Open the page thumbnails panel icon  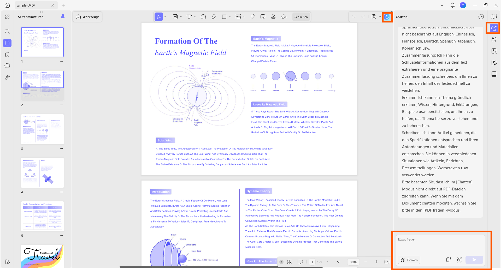coord(7,43)
